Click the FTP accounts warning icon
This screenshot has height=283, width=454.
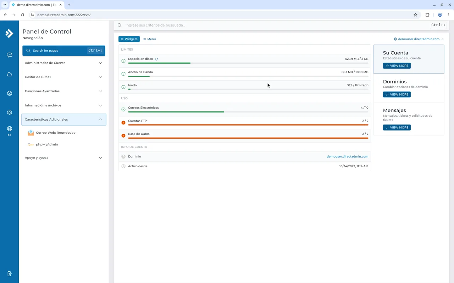(x=123, y=122)
